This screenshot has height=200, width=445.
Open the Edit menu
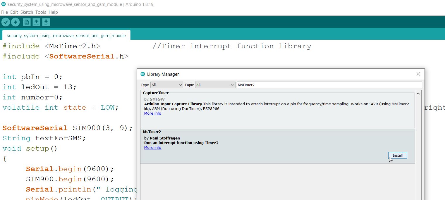tap(14, 12)
